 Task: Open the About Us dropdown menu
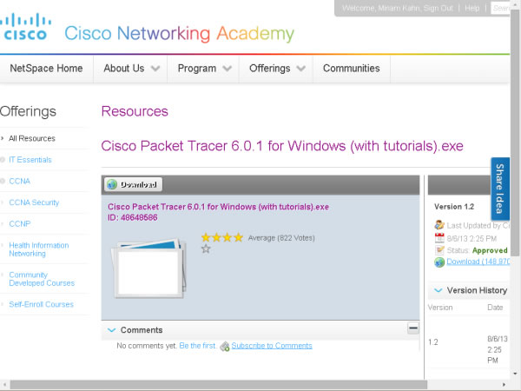point(132,69)
